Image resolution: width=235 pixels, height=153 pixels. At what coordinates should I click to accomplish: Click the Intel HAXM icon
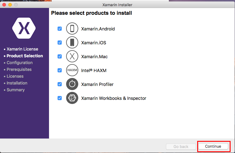pos(72,70)
